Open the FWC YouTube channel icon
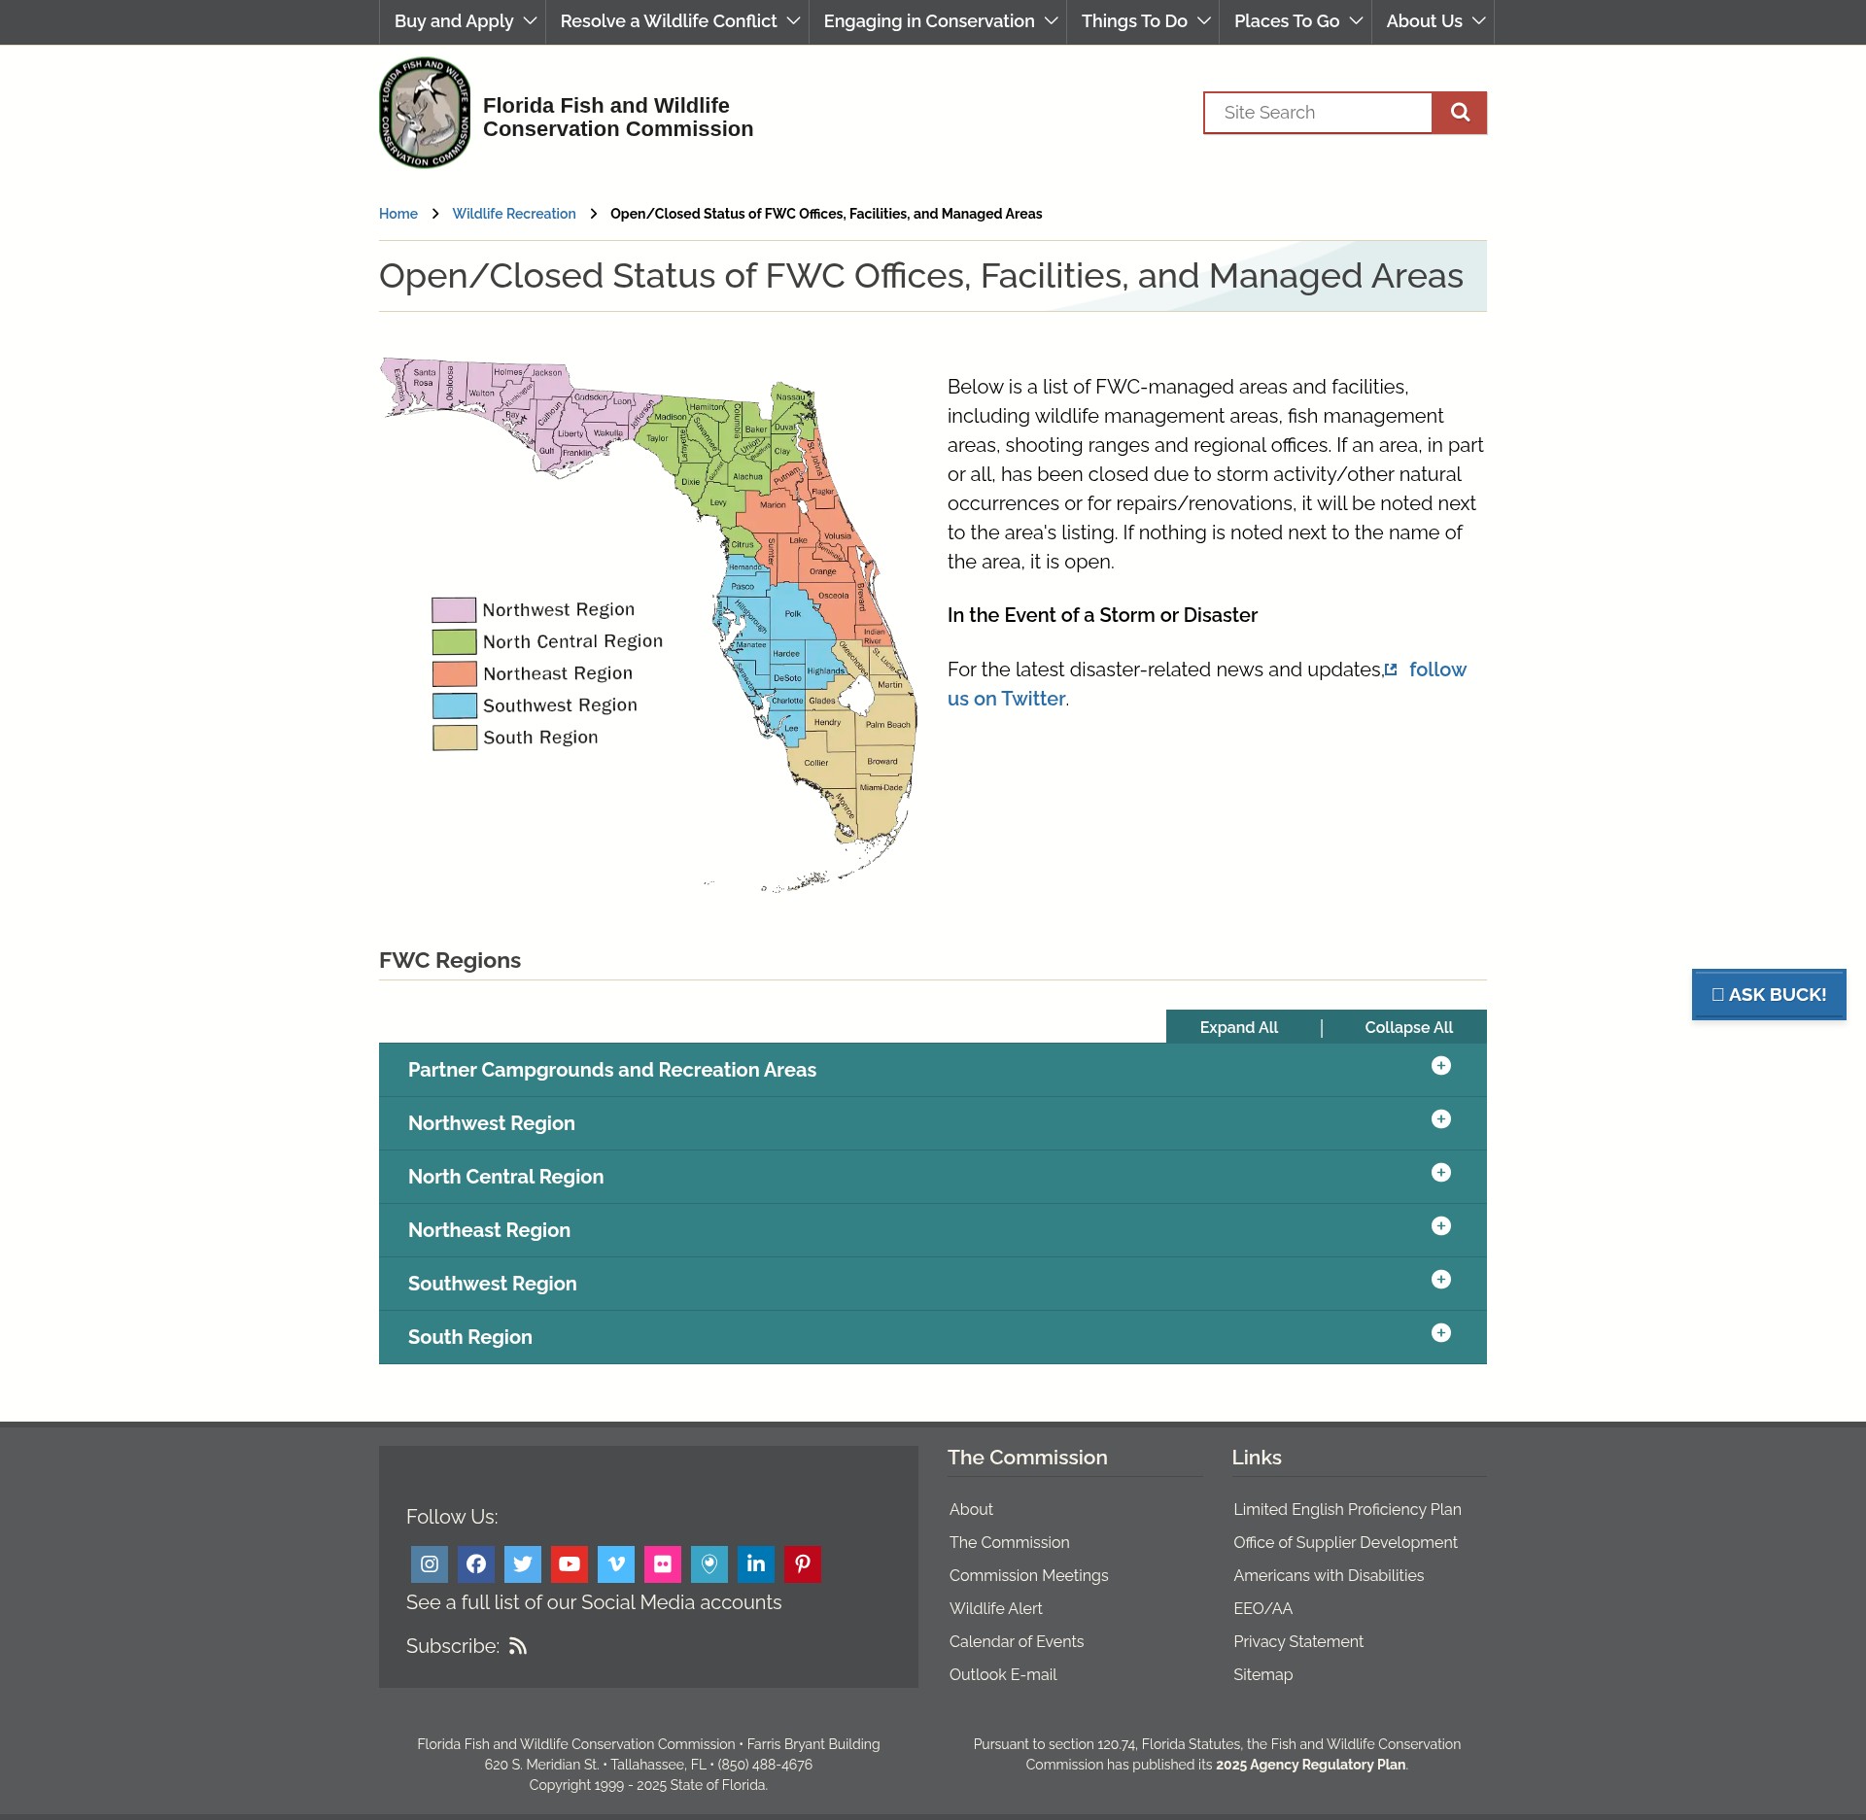Image resolution: width=1866 pixels, height=1820 pixels. tap(570, 1563)
